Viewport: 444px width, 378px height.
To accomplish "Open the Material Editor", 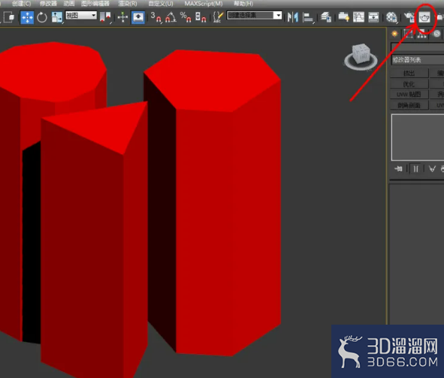I will point(391,17).
